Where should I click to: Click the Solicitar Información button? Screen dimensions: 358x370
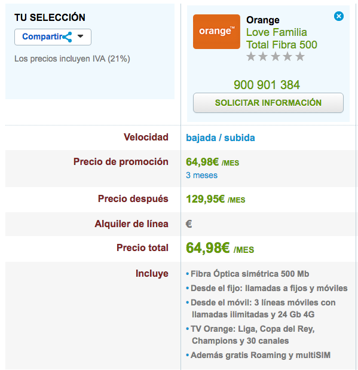pos(268,103)
